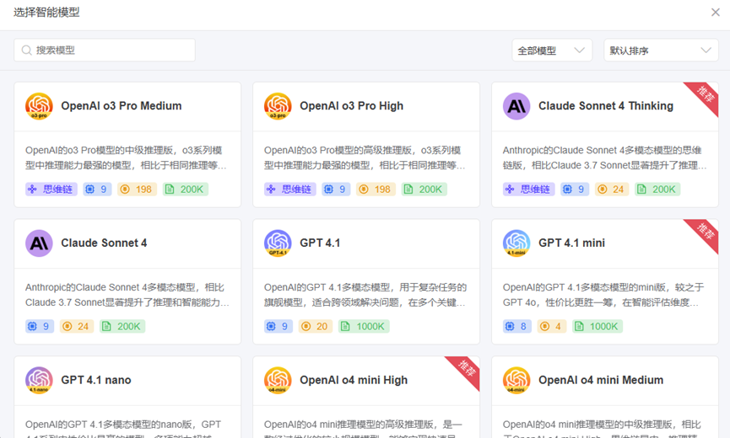730x438 pixels.
Task: Click the GPT 4.1 mini description mentioning mini版
Action: coord(603,295)
